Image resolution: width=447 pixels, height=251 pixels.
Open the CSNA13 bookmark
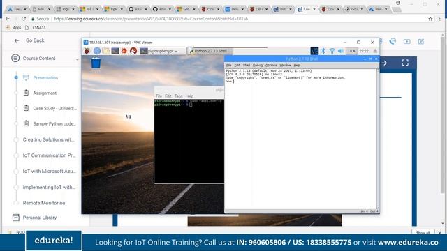coord(36,28)
